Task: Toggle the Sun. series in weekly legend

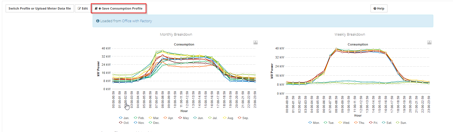Action: click(401, 123)
